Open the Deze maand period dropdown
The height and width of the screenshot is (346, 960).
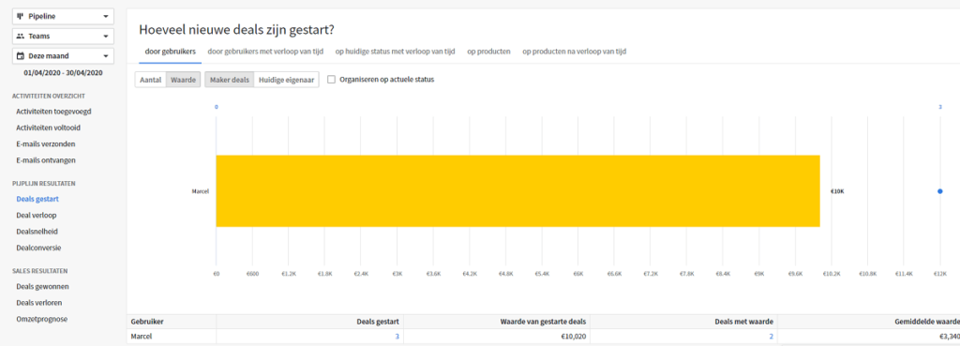pos(63,55)
